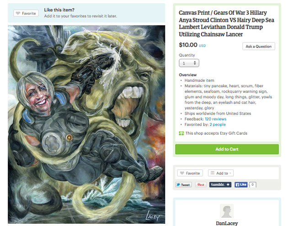Viewport: 288px width, 226px height.
Task: Share the listing on Tumblr
Action: 220,185
